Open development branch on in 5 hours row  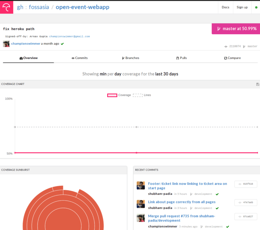[203, 194]
